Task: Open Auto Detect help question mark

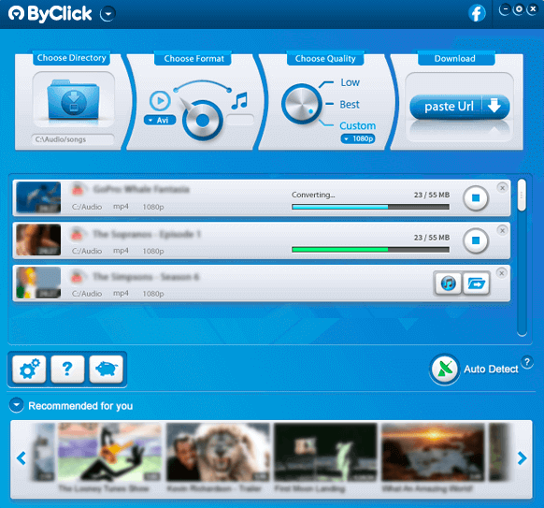Action: 527,362
